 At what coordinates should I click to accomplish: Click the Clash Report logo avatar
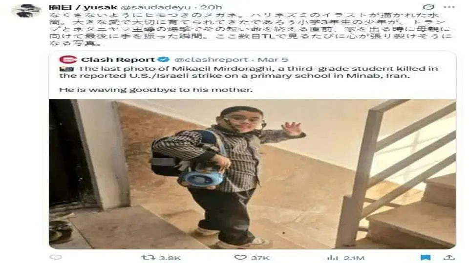coord(68,59)
